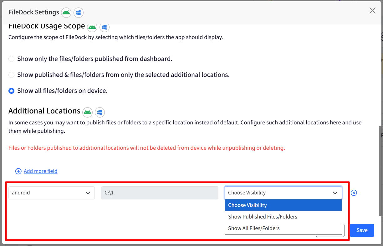
Task: Click the plus circle icon for adding a field
Action: (18, 171)
